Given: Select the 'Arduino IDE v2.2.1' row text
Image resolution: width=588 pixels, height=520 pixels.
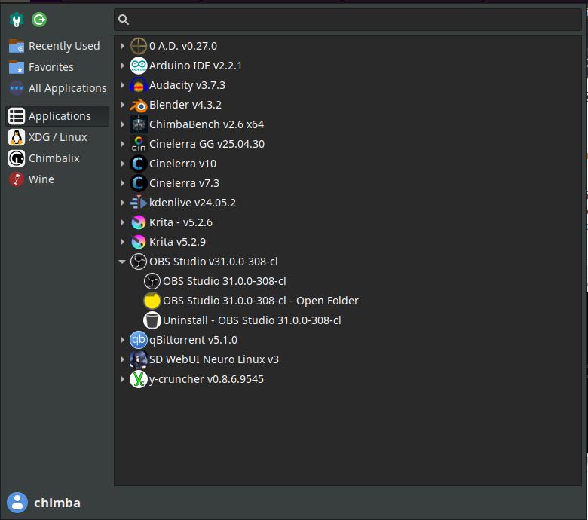Looking at the screenshot, I should 195,66.
